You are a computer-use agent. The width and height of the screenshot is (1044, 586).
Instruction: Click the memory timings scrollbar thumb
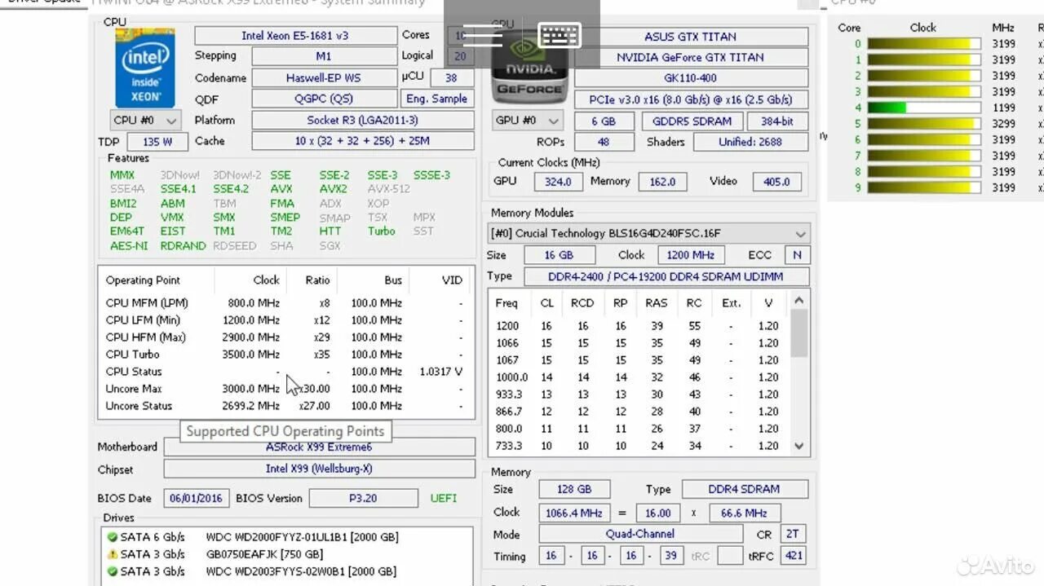(798, 333)
